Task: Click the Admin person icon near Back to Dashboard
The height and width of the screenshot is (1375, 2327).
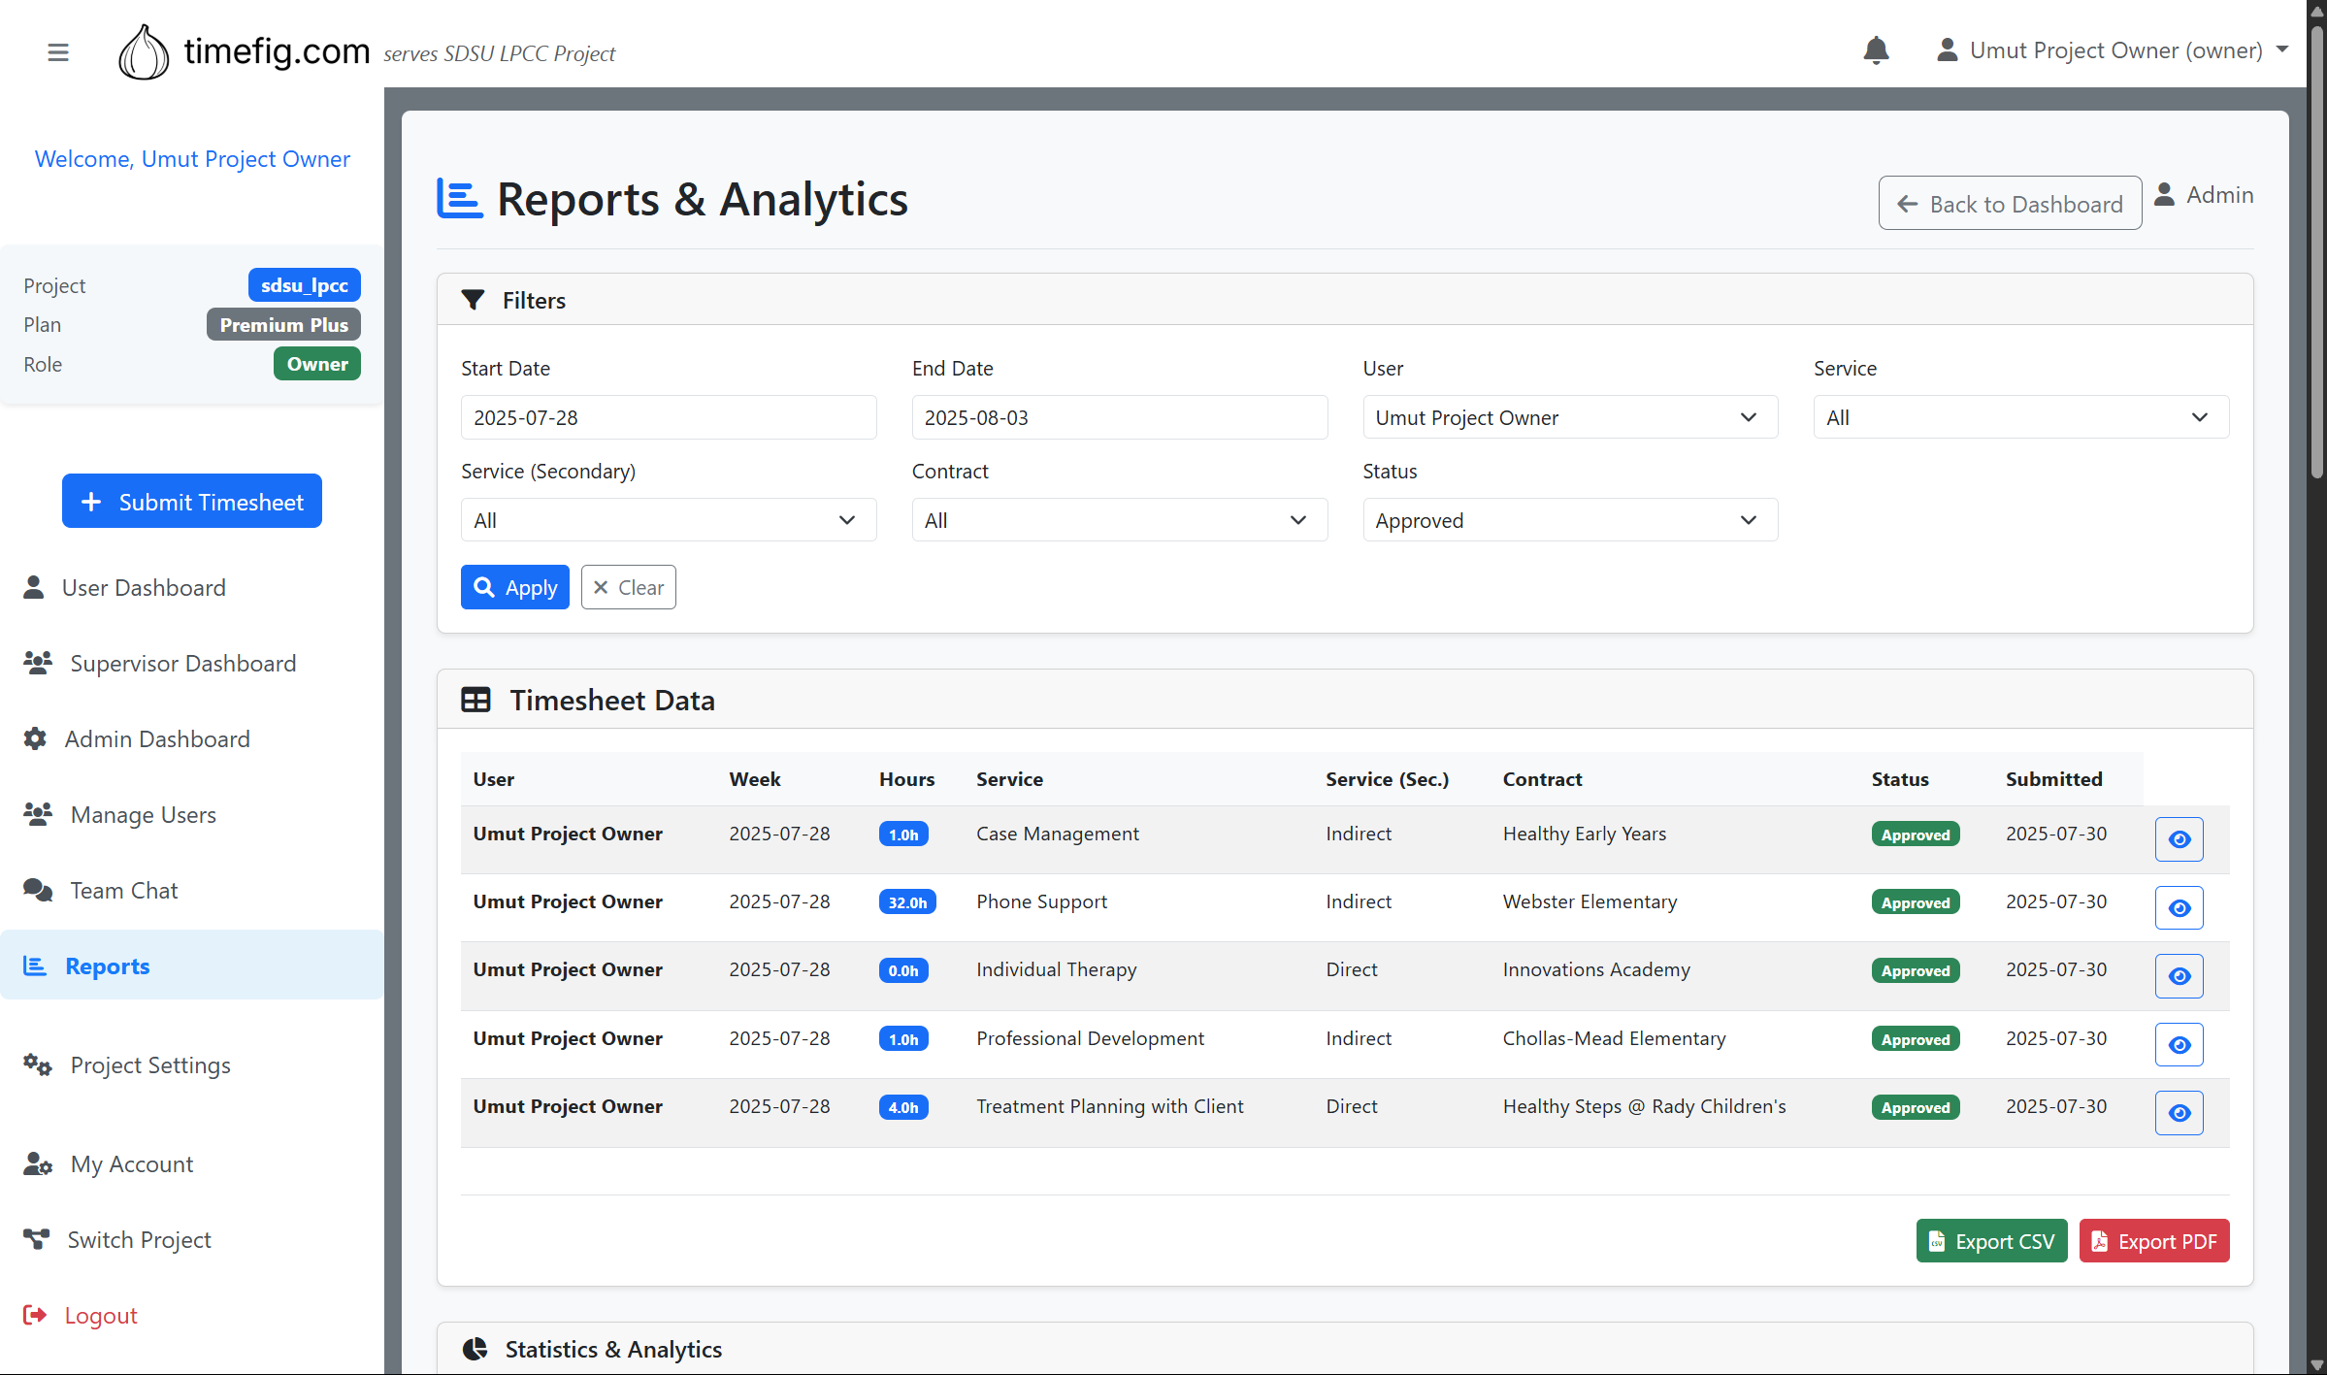Action: pyautogui.click(x=2165, y=194)
